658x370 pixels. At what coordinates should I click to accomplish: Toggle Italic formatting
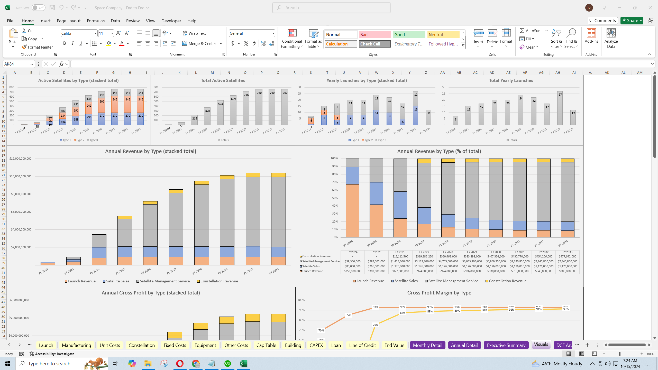73,43
